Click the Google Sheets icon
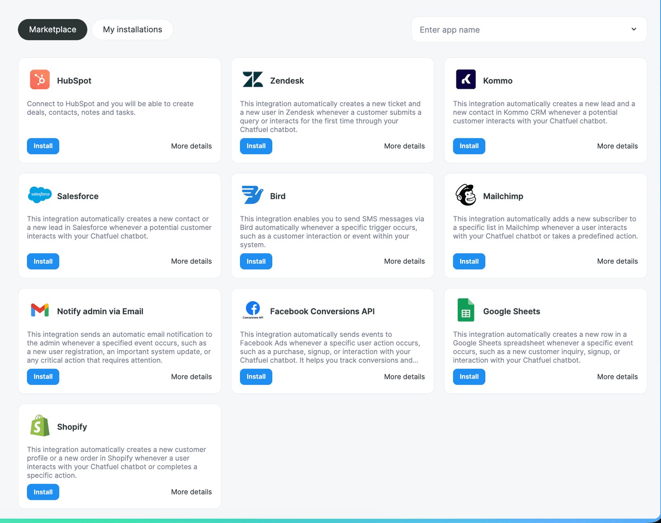661x523 pixels. pos(466,310)
